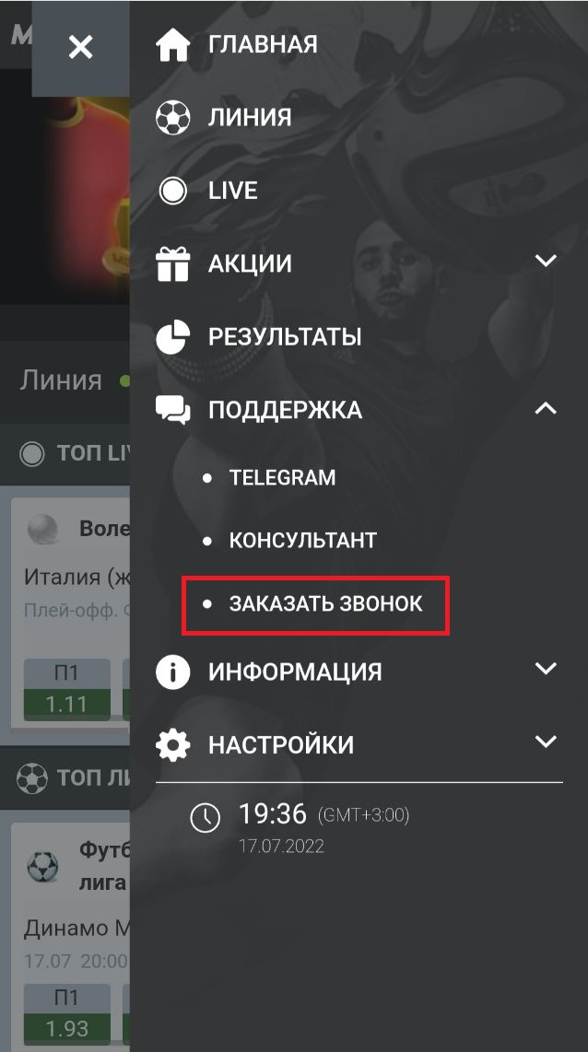588x1052 pixels.
Task: Expand the ИНФОРМАЦИЯ chevron arrow
Action: (547, 668)
